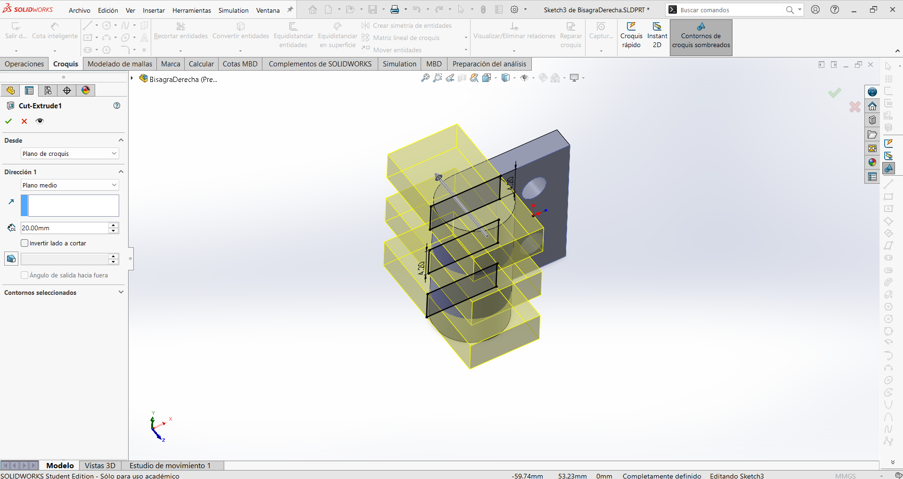Click the Print icon

395,9
